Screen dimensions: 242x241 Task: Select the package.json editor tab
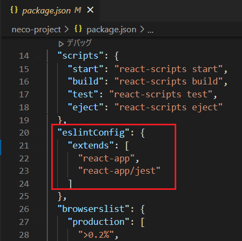(x=50, y=10)
